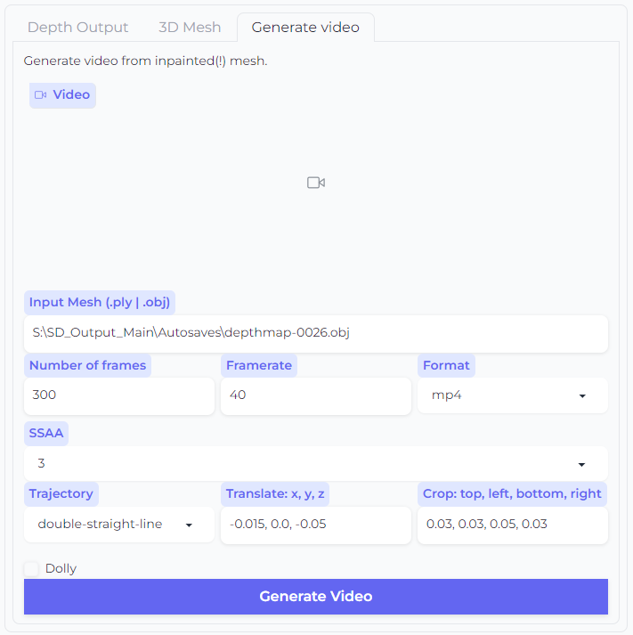The width and height of the screenshot is (633, 635).
Task: Click the empty video preview area
Action: (x=316, y=194)
